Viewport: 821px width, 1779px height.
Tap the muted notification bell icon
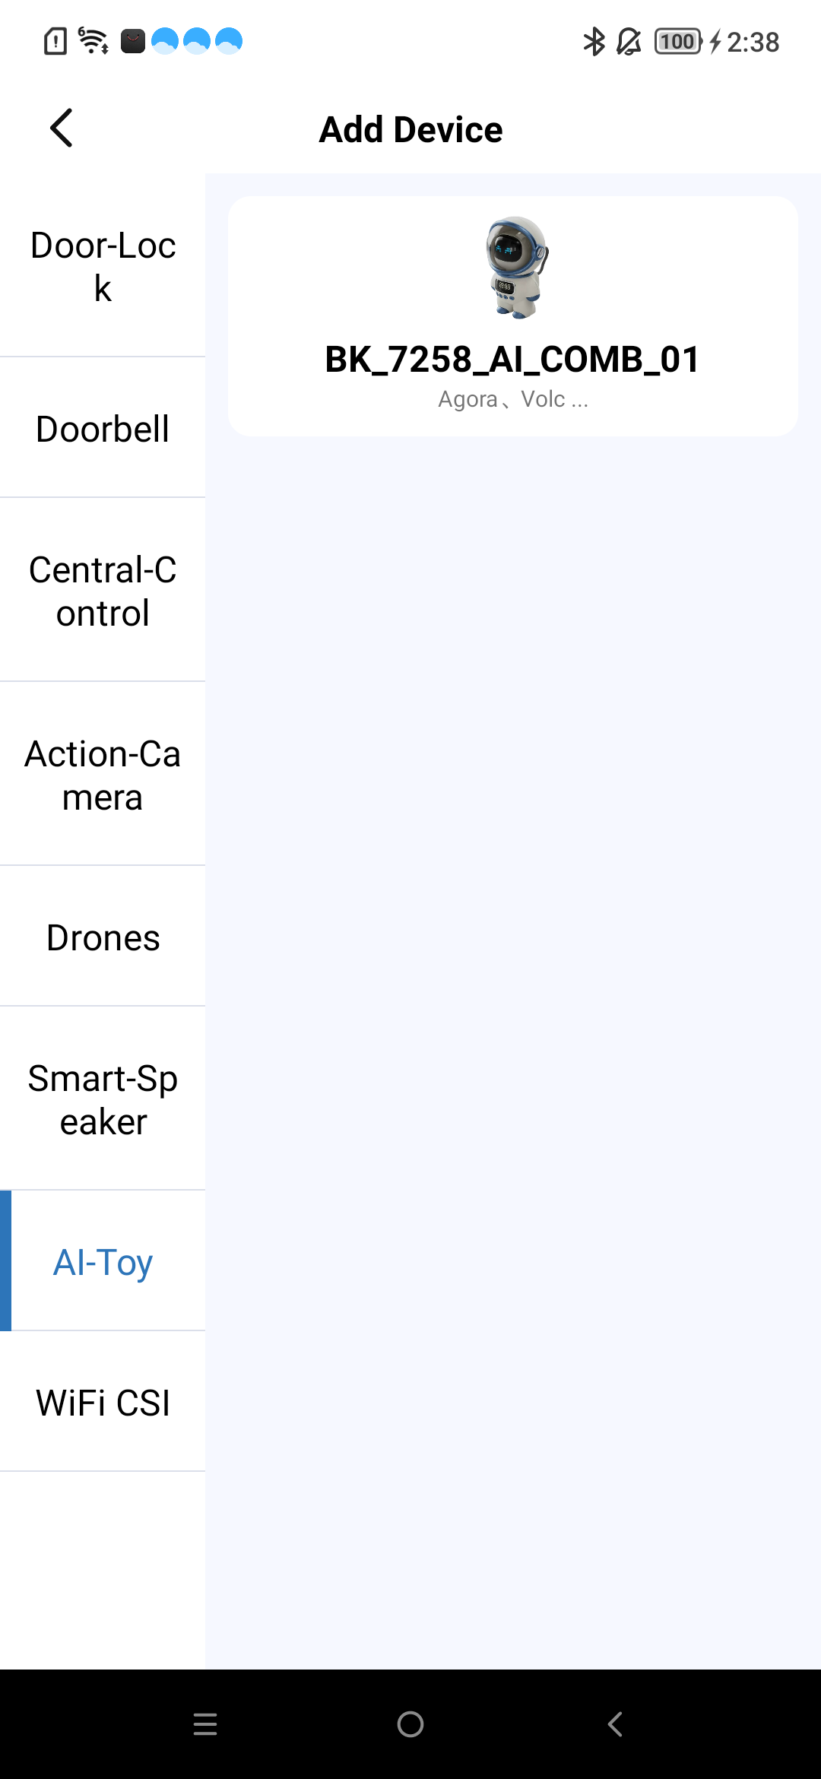[629, 42]
